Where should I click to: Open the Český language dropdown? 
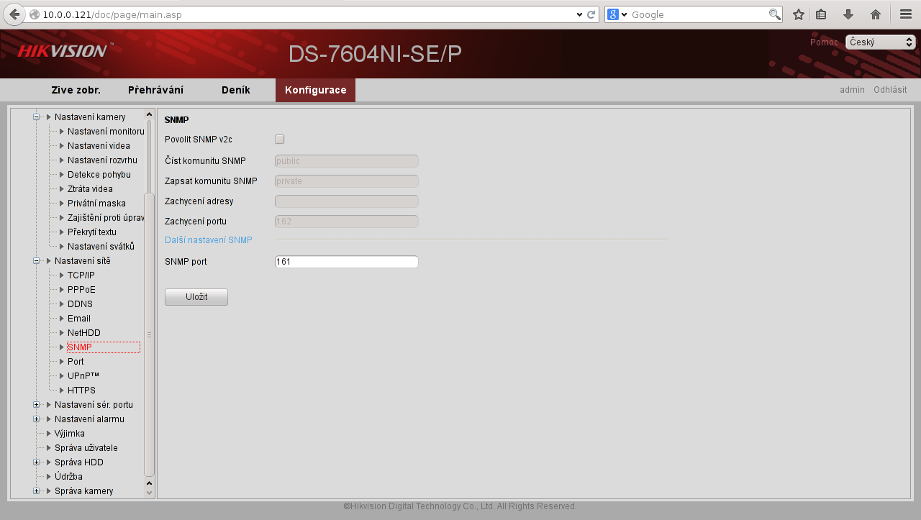880,42
